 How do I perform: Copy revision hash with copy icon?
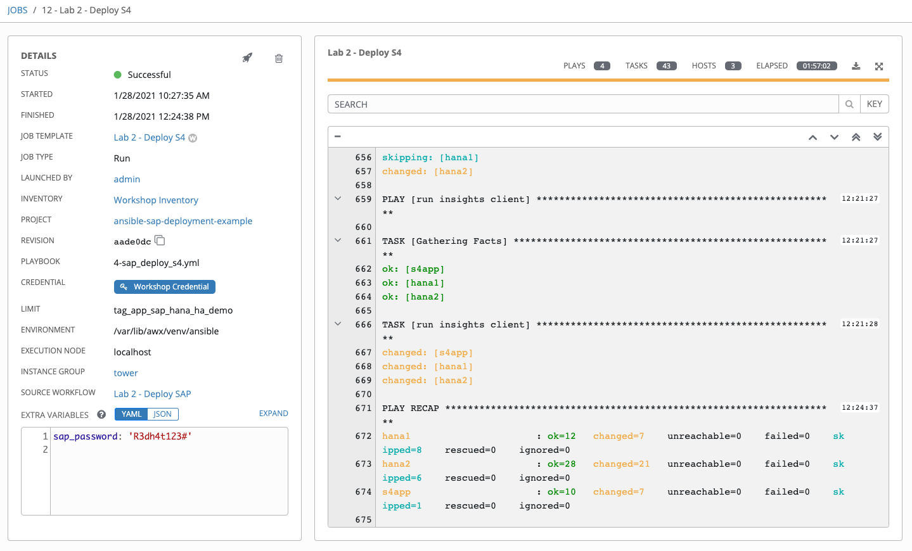[x=160, y=241]
